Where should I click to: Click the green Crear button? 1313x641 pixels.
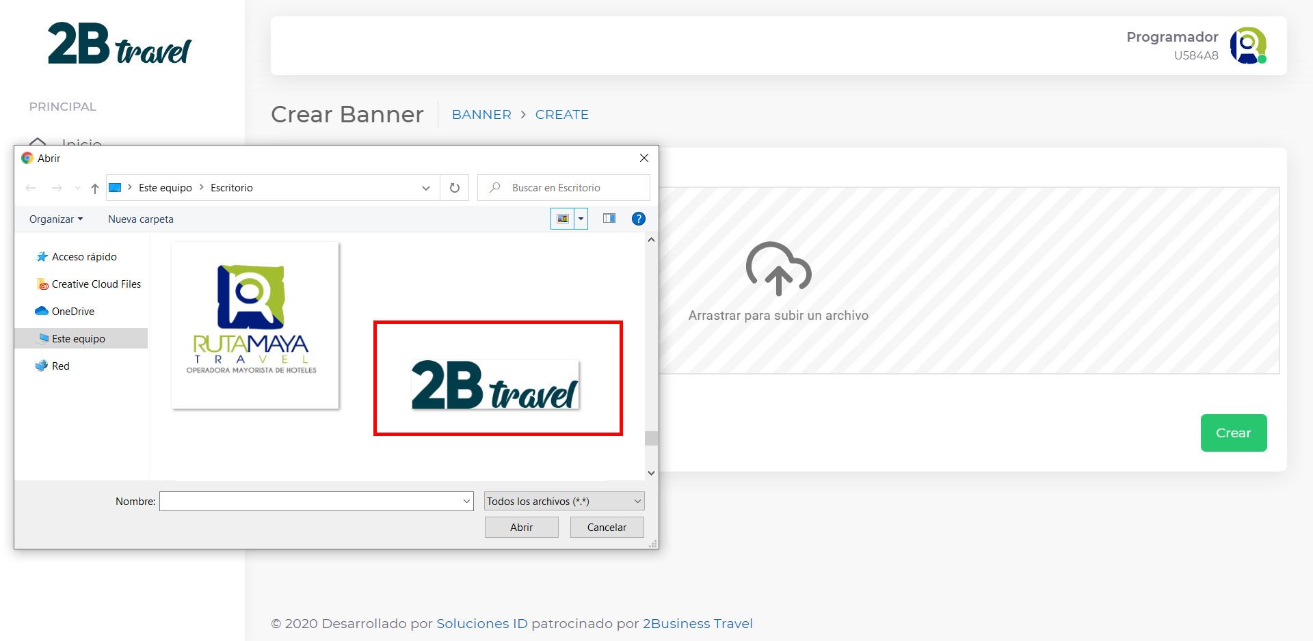click(x=1234, y=433)
